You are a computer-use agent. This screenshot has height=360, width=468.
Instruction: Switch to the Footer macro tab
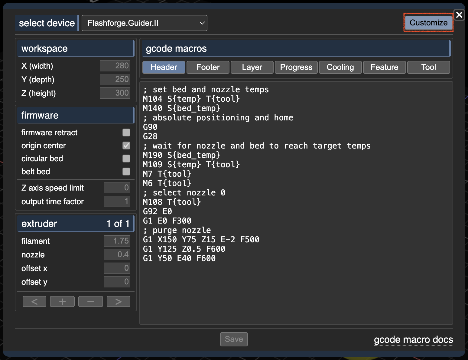[208, 67]
